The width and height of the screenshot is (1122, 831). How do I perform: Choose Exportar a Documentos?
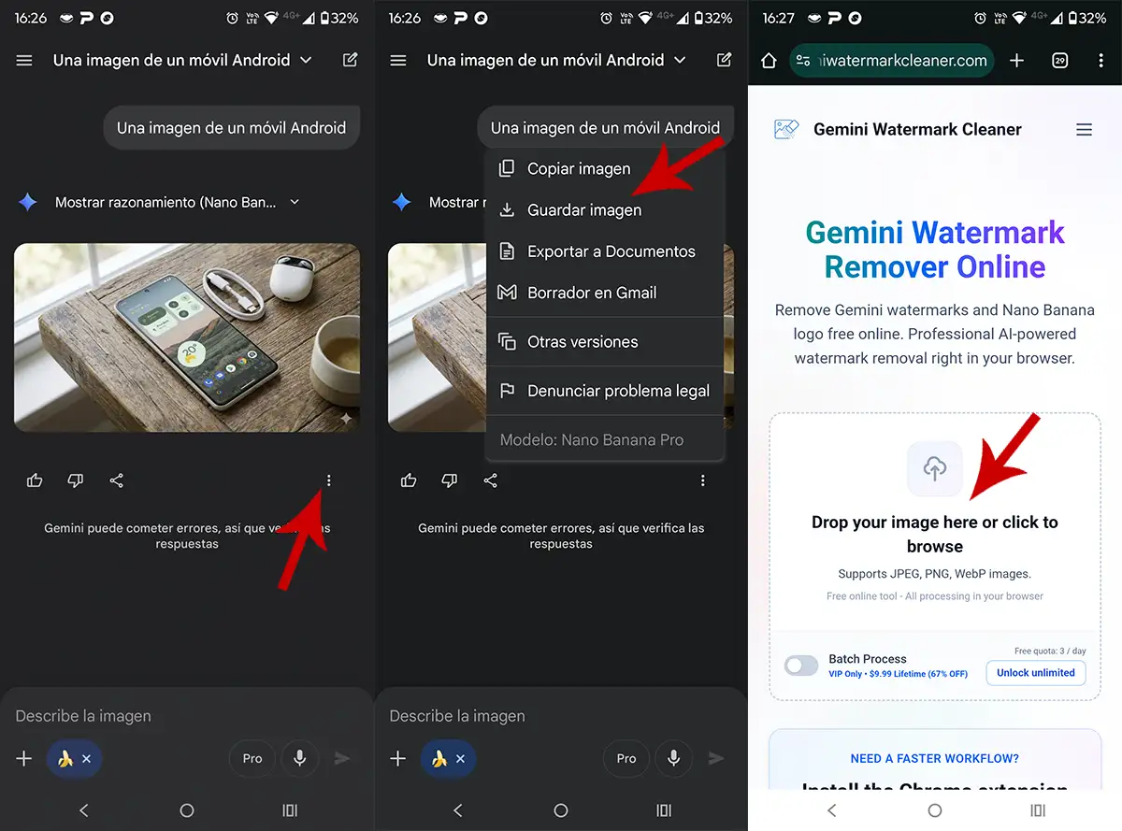[611, 251]
